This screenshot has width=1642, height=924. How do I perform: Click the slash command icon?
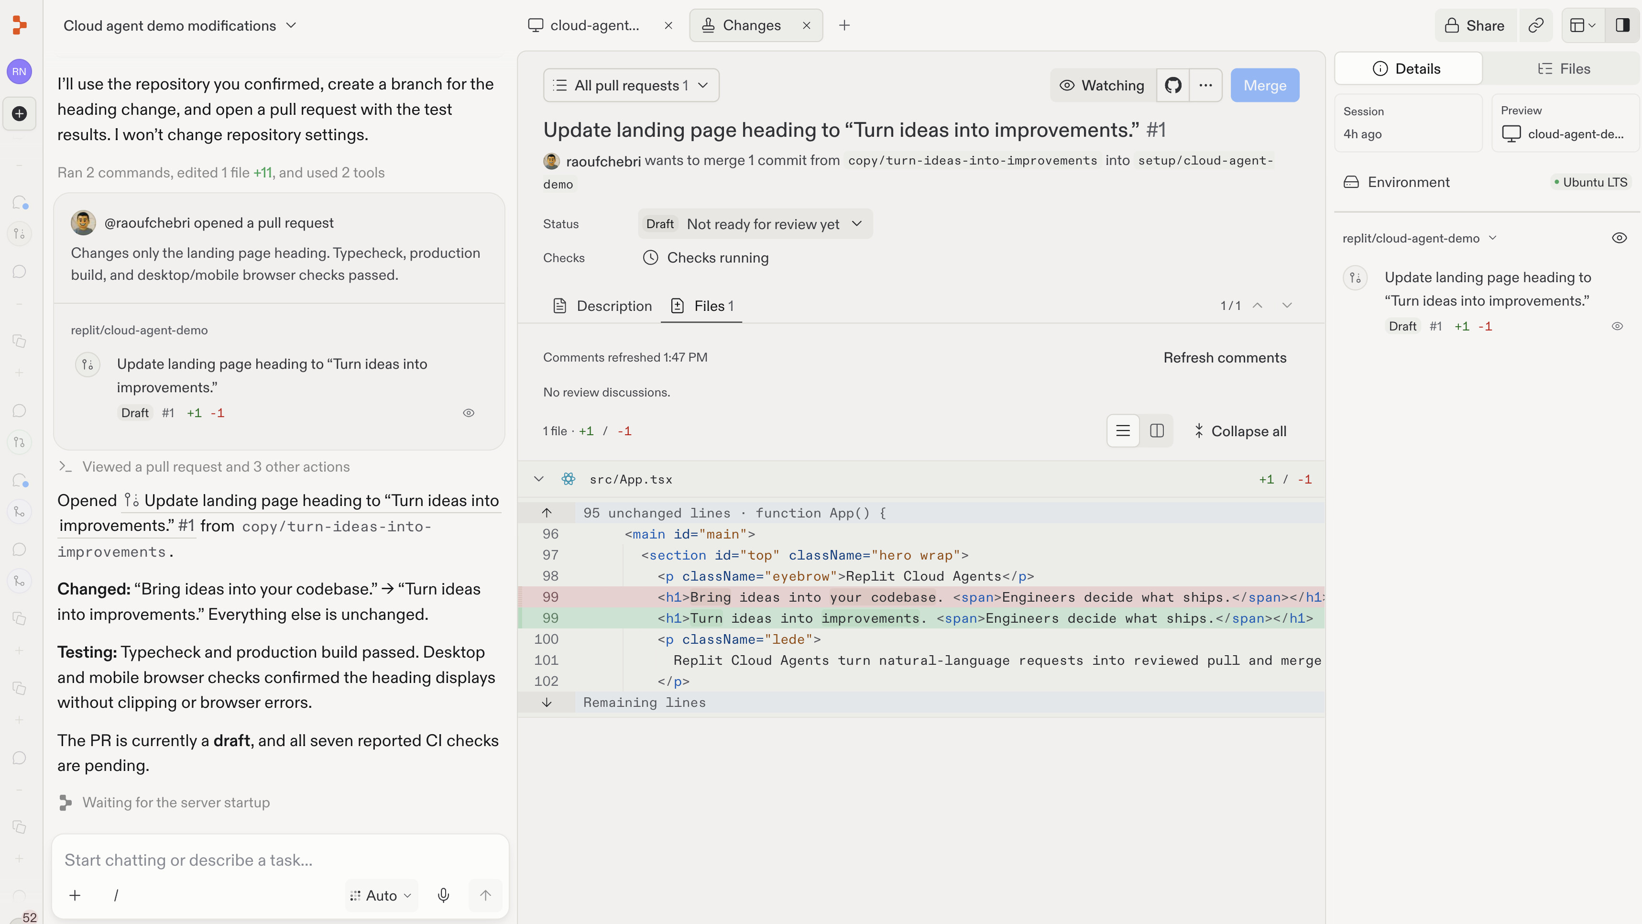pos(116,895)
